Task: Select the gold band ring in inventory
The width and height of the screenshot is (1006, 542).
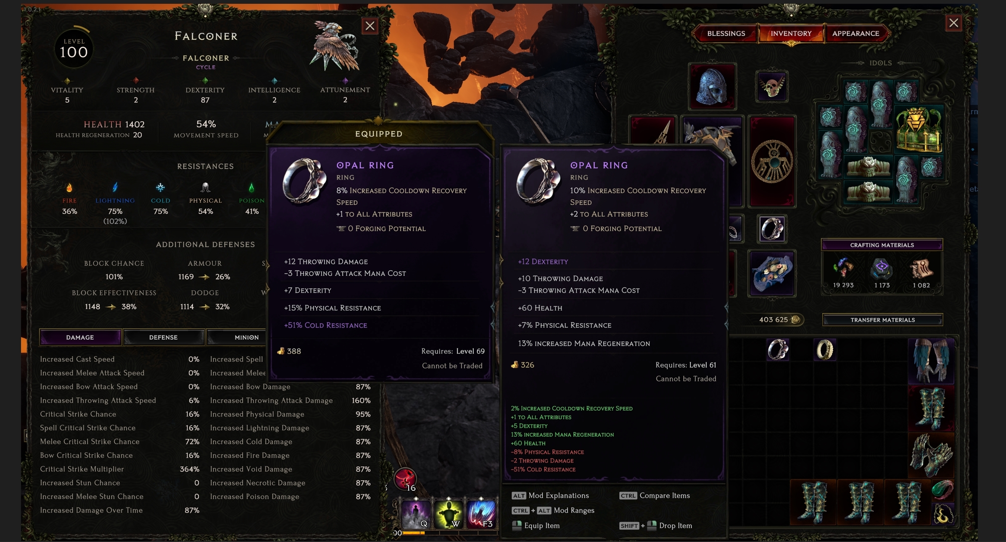Action: pyautogui.click(x=824, y=350)
